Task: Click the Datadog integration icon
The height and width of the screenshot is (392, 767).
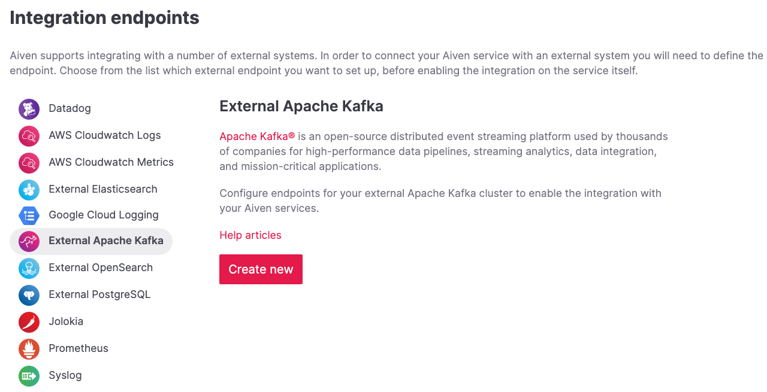Action: click(x=29, y=109)
